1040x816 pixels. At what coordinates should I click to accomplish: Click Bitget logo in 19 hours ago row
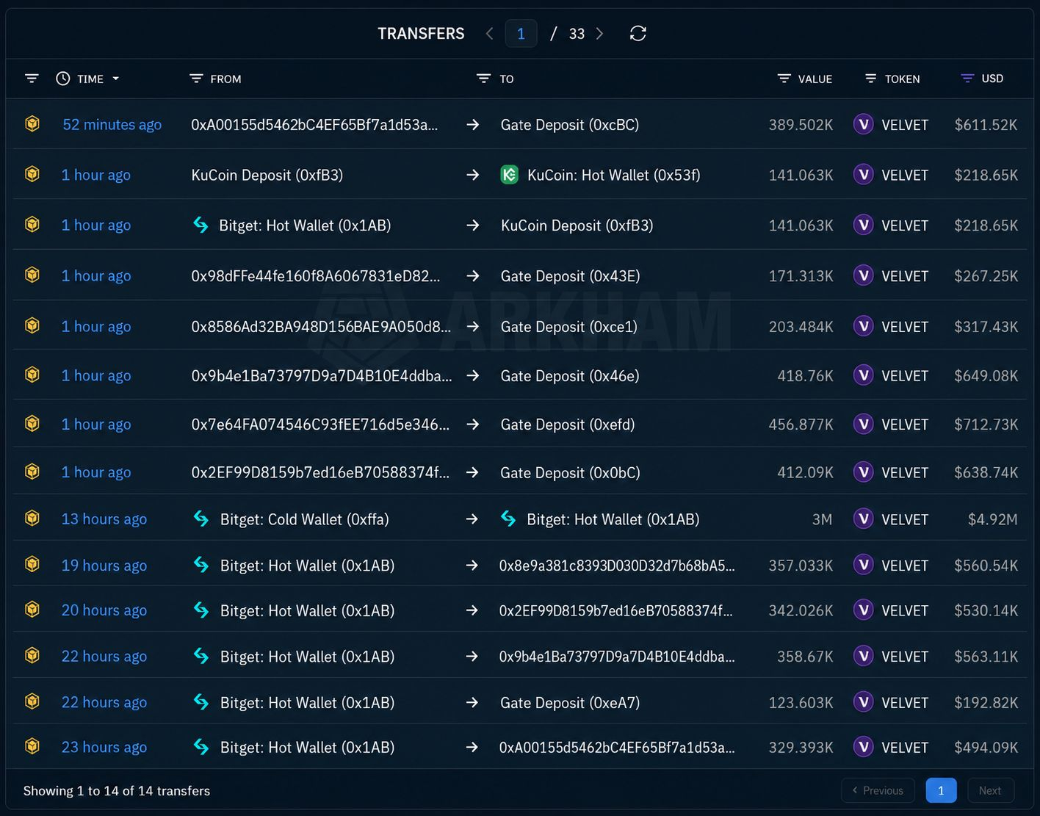pyautogui.click(x=201, y=565)
